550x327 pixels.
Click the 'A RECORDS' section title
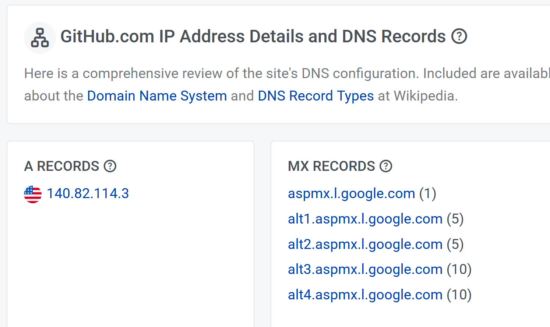(61, 166)
